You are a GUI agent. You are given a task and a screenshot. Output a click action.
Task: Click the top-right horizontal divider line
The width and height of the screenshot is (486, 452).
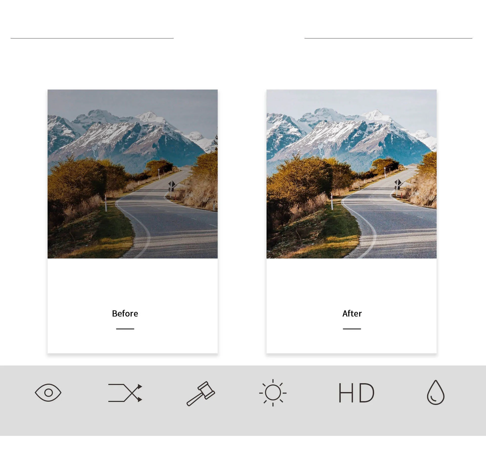point(388,38)
